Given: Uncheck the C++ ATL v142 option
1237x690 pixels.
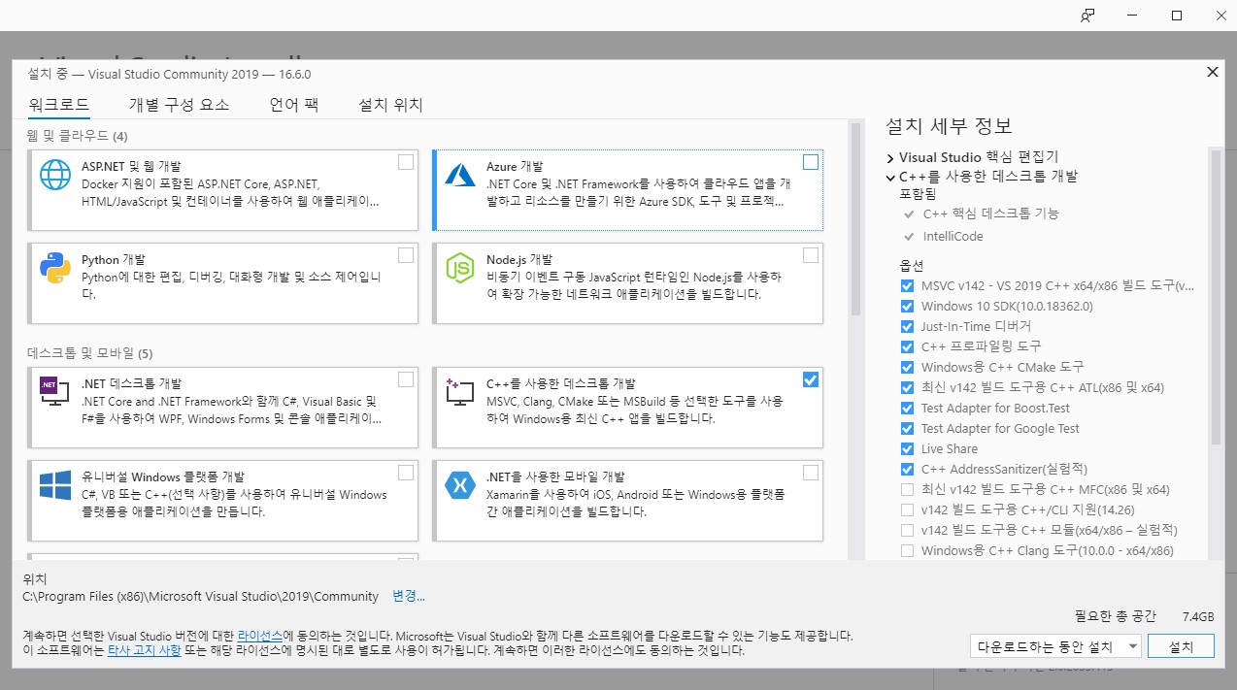Looking at the screenshot, I should pyautogui.click(x=907, y=387).
